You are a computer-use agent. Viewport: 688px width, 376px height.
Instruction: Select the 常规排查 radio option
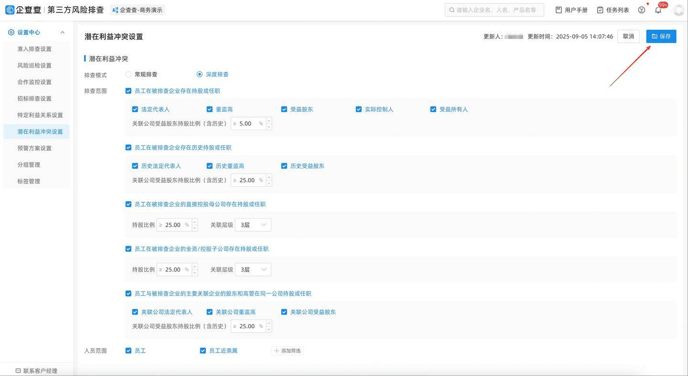click(x=128, y=74)
